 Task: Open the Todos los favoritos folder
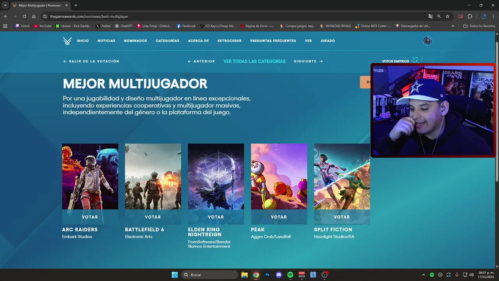coord(479,26)
